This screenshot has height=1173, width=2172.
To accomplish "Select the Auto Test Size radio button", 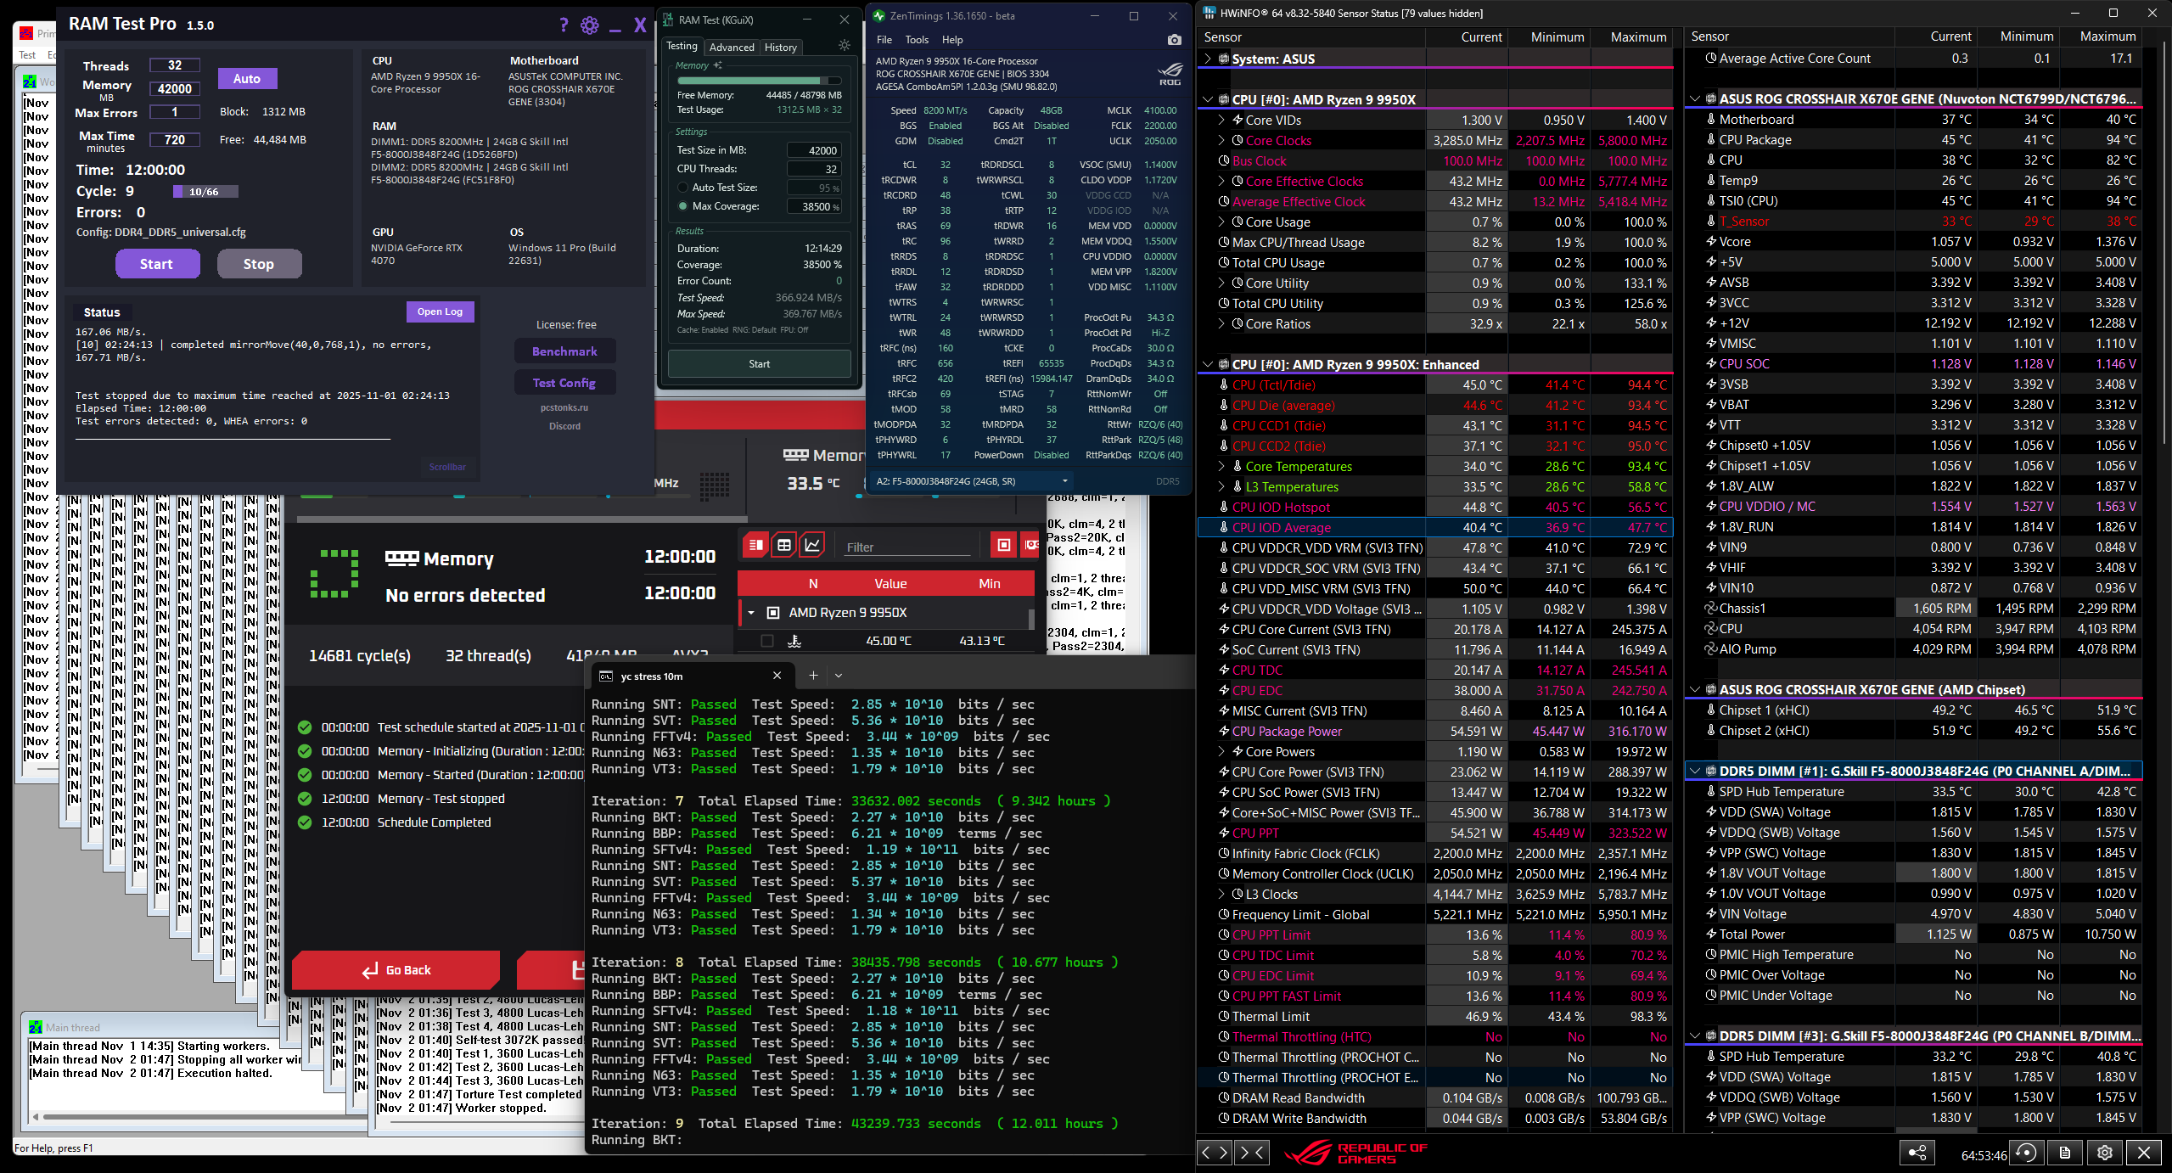I will tap(682, 188).
